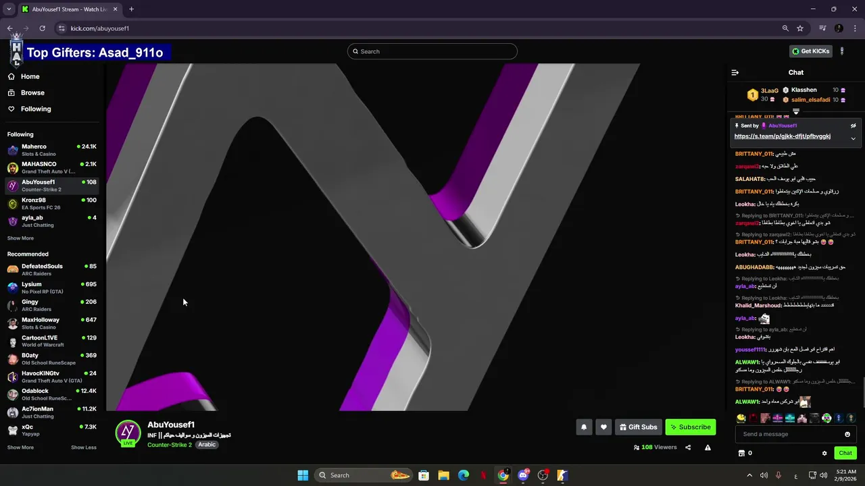Viewport: 865px width, 486px height.
Task: Select Kronz98 channel in Following list
Action: tap(52, 203)
